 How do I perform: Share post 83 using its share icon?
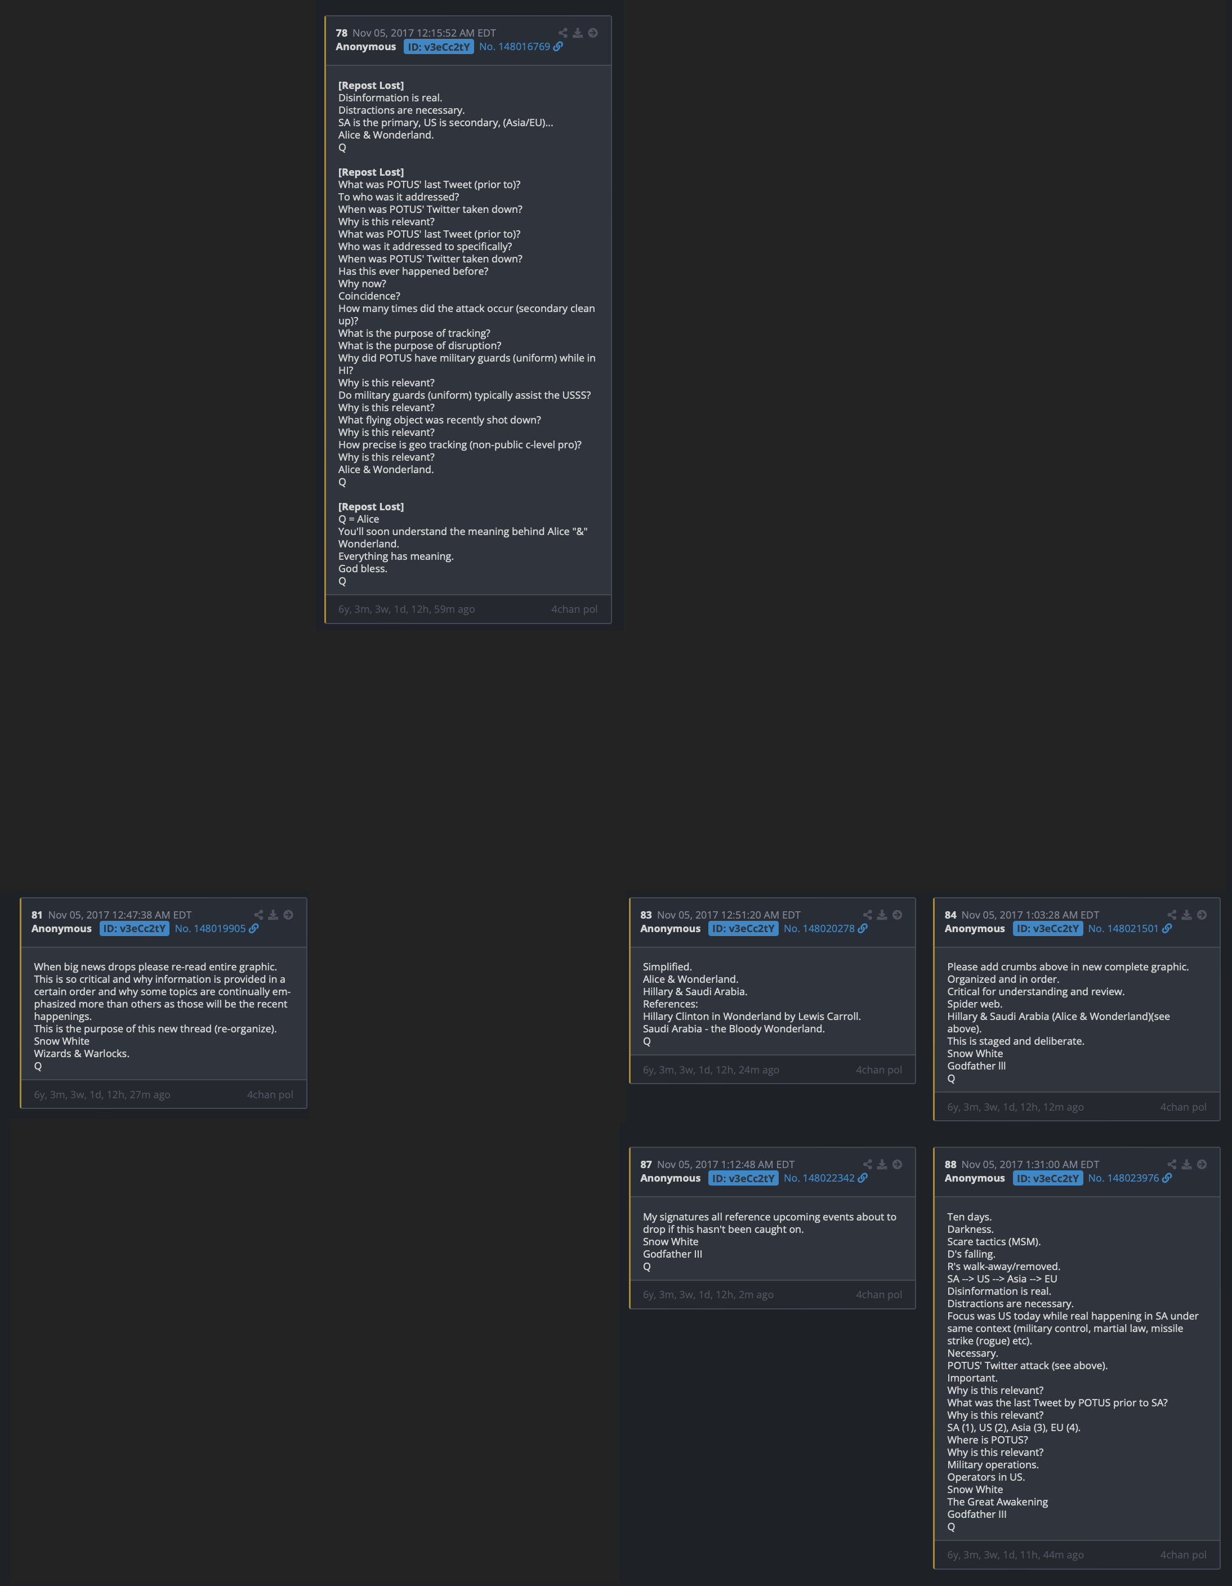pos(868,915)
